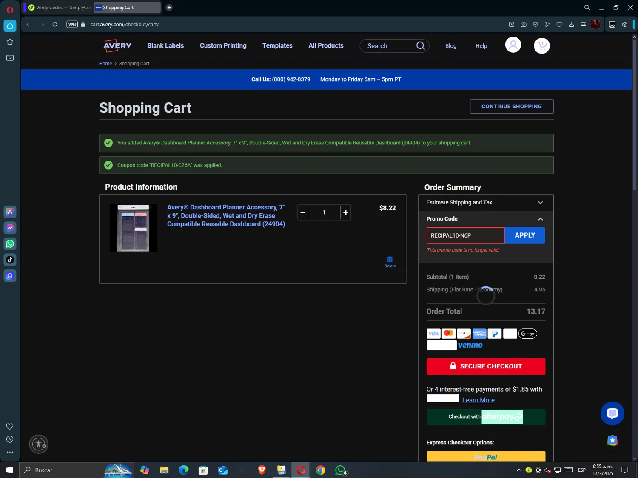Open Aria AI in Opera sidebar
The image size is (638, 478).
10,212
